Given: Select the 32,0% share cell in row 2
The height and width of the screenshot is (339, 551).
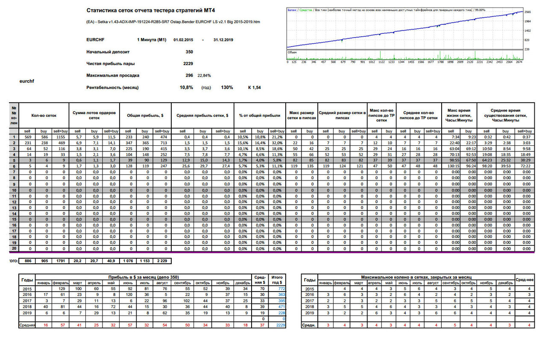Looking at the screenshot, I should coord(277,142).
